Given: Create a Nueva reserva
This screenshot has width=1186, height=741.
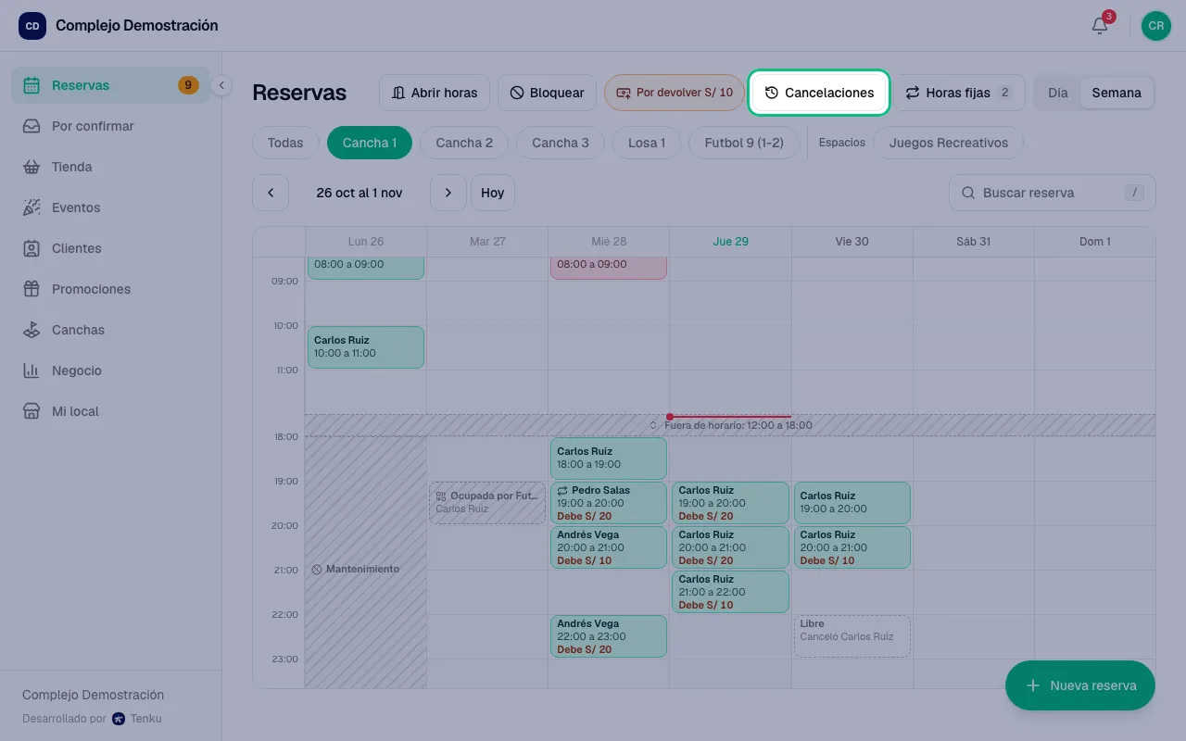Looking at the screenshot, I should pyautogui.click(x=1080, y=685).
